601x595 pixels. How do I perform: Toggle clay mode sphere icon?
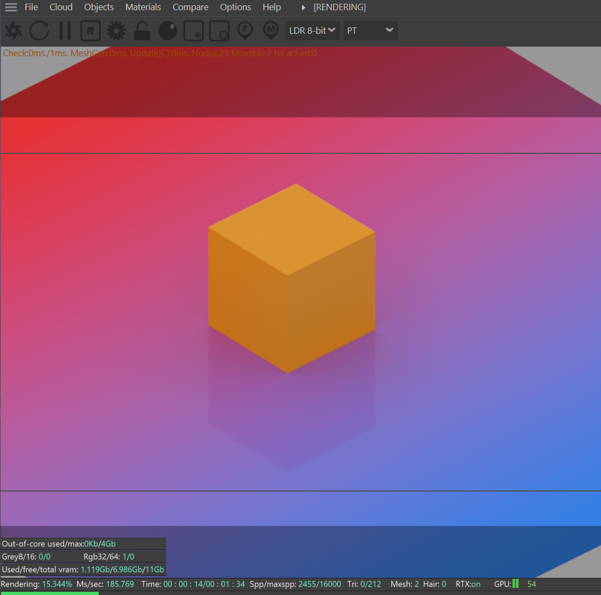click(168, 31)
